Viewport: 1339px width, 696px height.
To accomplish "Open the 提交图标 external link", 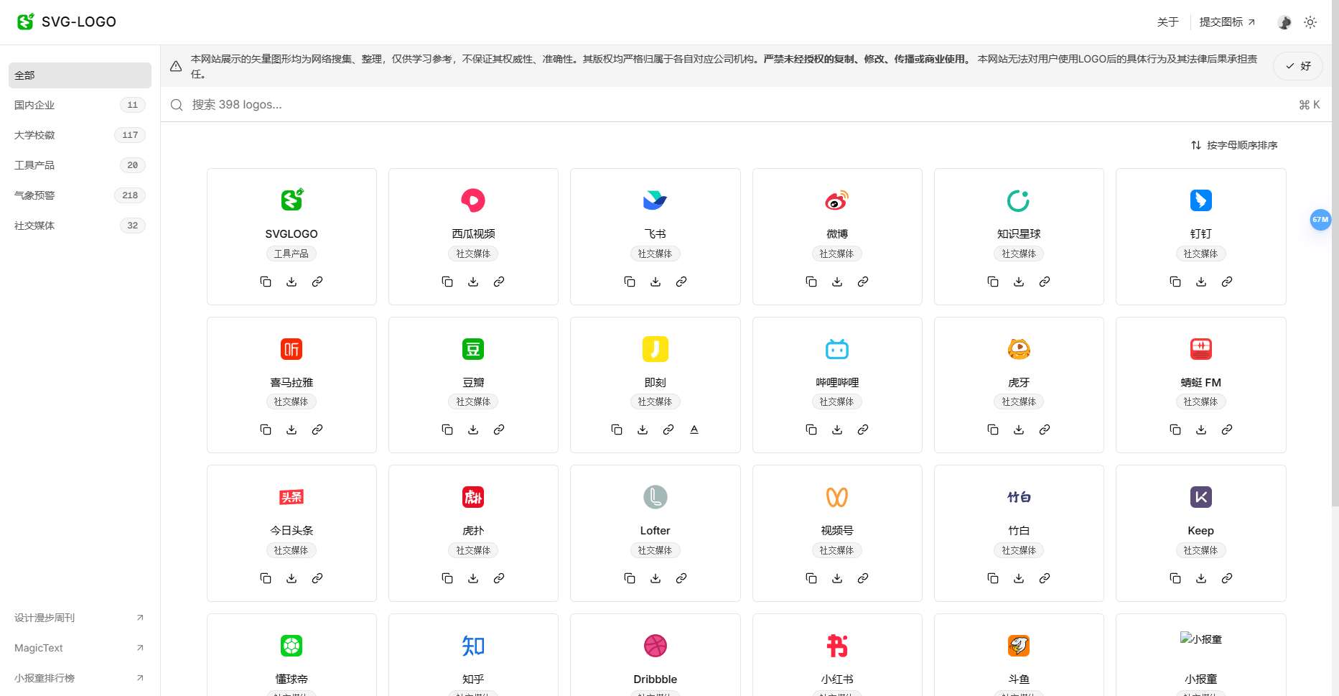I will tap(1227, 22).
